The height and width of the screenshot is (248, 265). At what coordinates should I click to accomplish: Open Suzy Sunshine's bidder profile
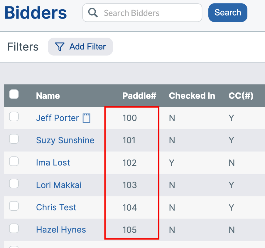click(x=65, y=140)
